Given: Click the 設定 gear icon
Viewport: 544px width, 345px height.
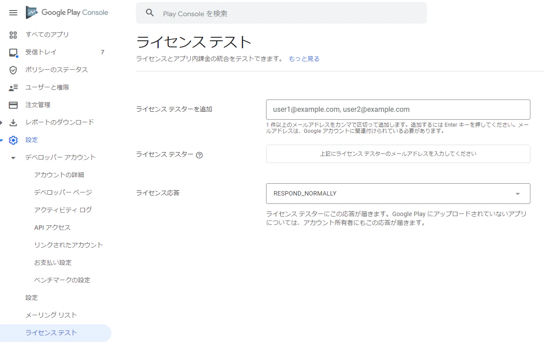Looking at the screenshot, I should [x=13, y=140].
